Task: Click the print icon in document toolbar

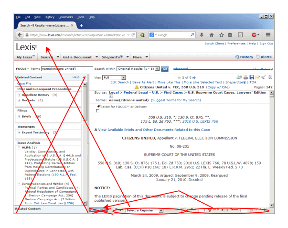Action: pos(245,77)
